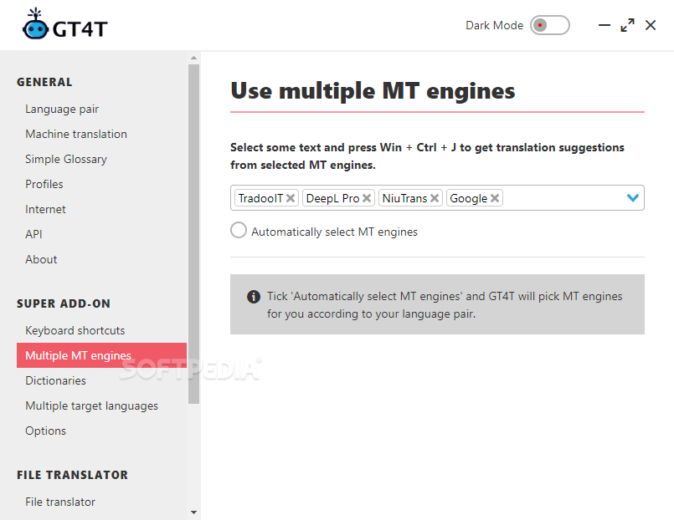Image resolution: width=674 pixels, height=520 pixels.
Task: Open File translator page
Action: [x=60, y=502]
